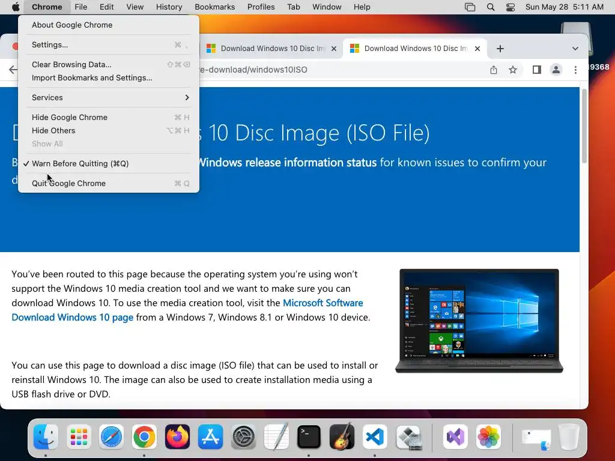Share this page using the share icon
The width and height of the screenshot is (615, 461).
(494, 70)
